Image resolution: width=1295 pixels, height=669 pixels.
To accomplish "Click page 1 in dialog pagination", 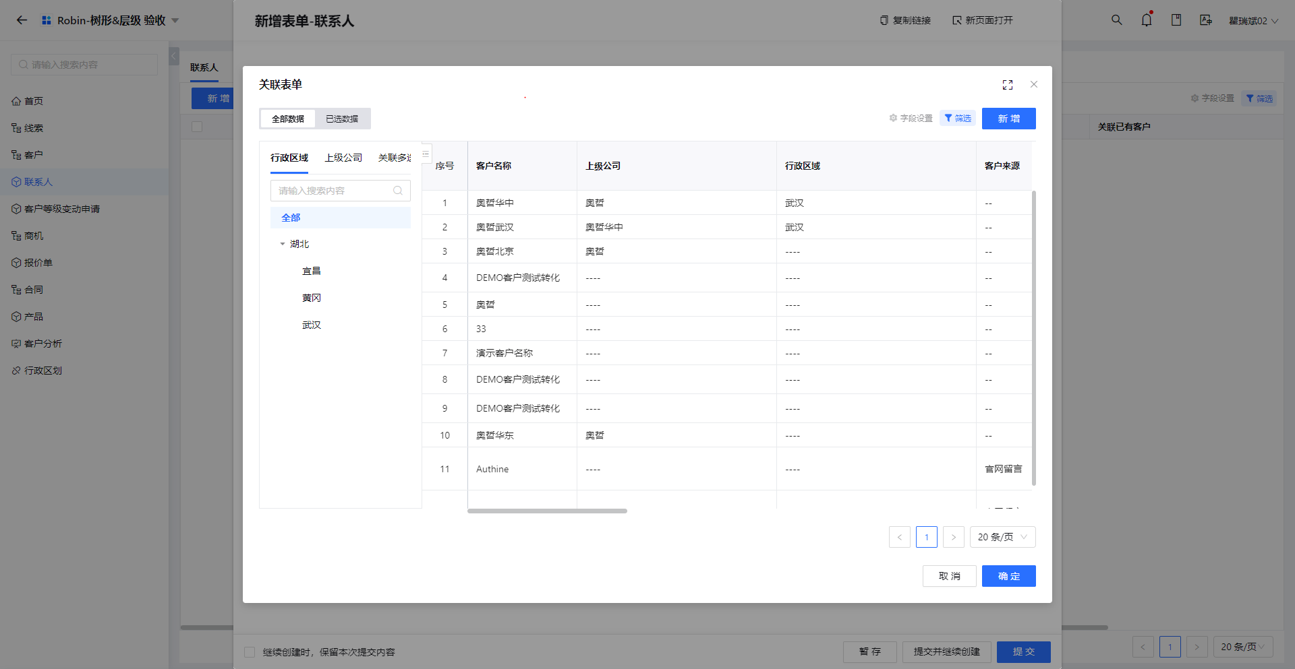I will click(927, 537).
